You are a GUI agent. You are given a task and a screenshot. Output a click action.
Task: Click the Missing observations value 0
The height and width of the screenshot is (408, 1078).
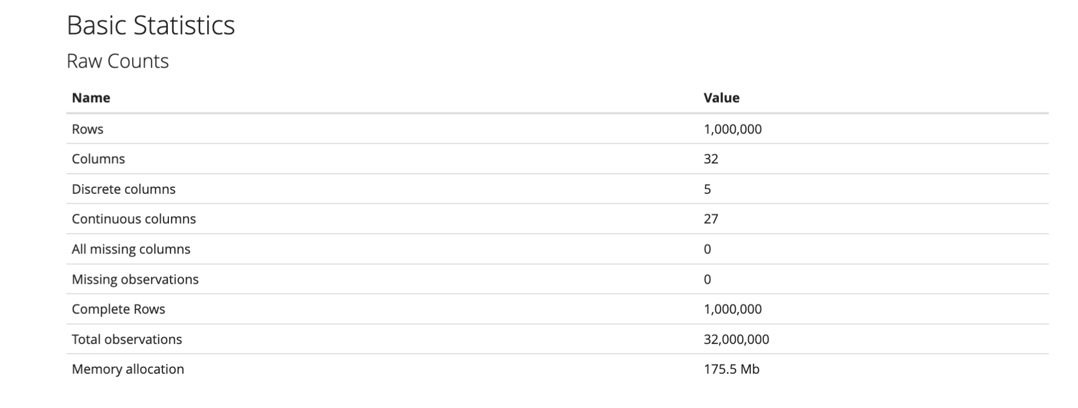[707, 279]
